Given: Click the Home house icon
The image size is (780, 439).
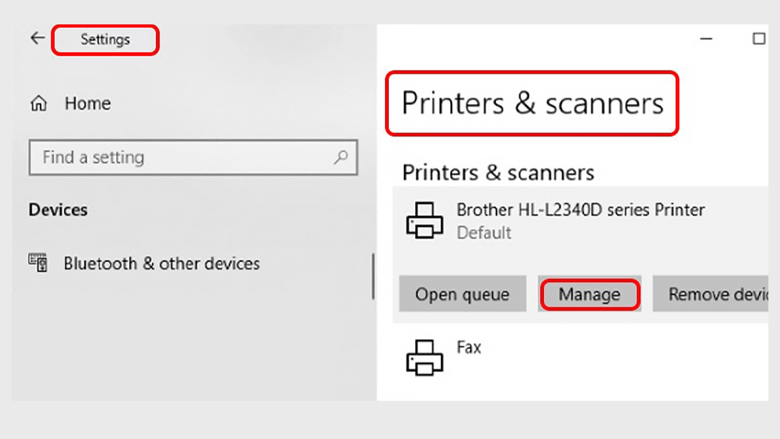Looking at the screenshot, I should point(39,104).
